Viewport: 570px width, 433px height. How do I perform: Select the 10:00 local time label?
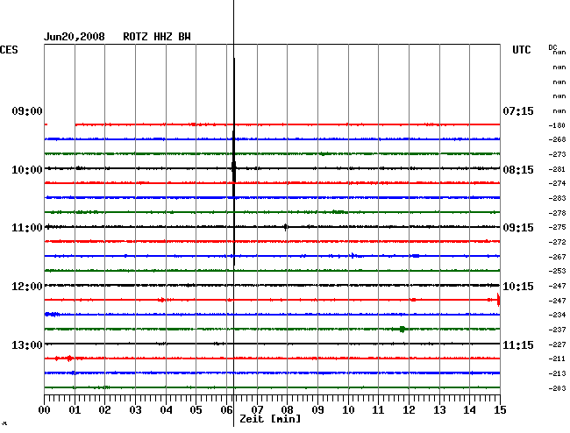[x=27, y=170]
